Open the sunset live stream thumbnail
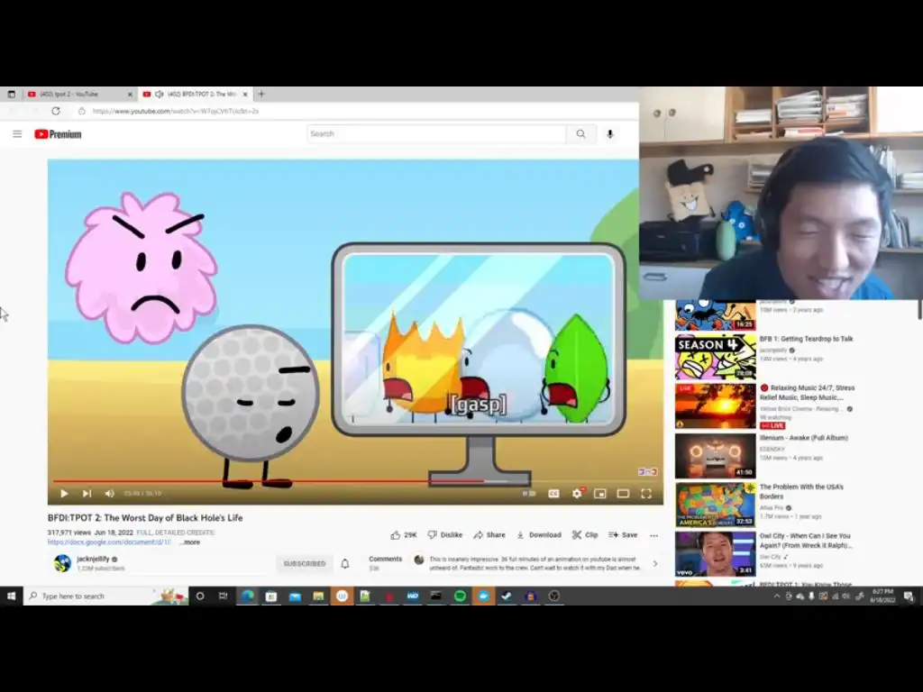 (715, 406)
